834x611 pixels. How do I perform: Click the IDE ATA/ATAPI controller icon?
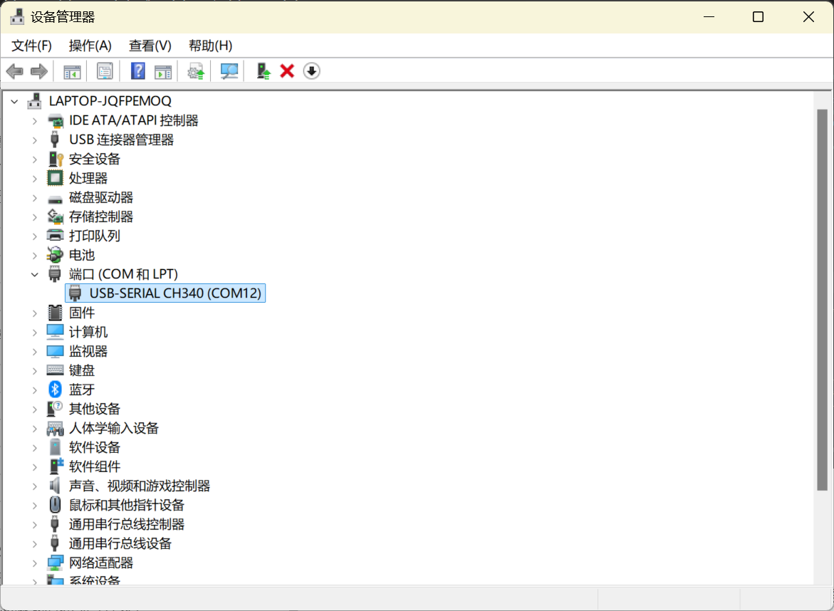pos(56,121)
